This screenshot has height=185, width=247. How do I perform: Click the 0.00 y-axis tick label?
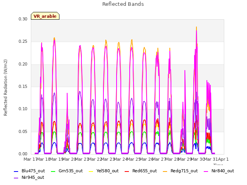(x=23, y=154)
